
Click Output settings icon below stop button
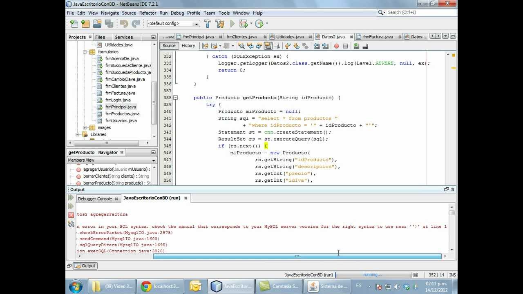(71, 223)
